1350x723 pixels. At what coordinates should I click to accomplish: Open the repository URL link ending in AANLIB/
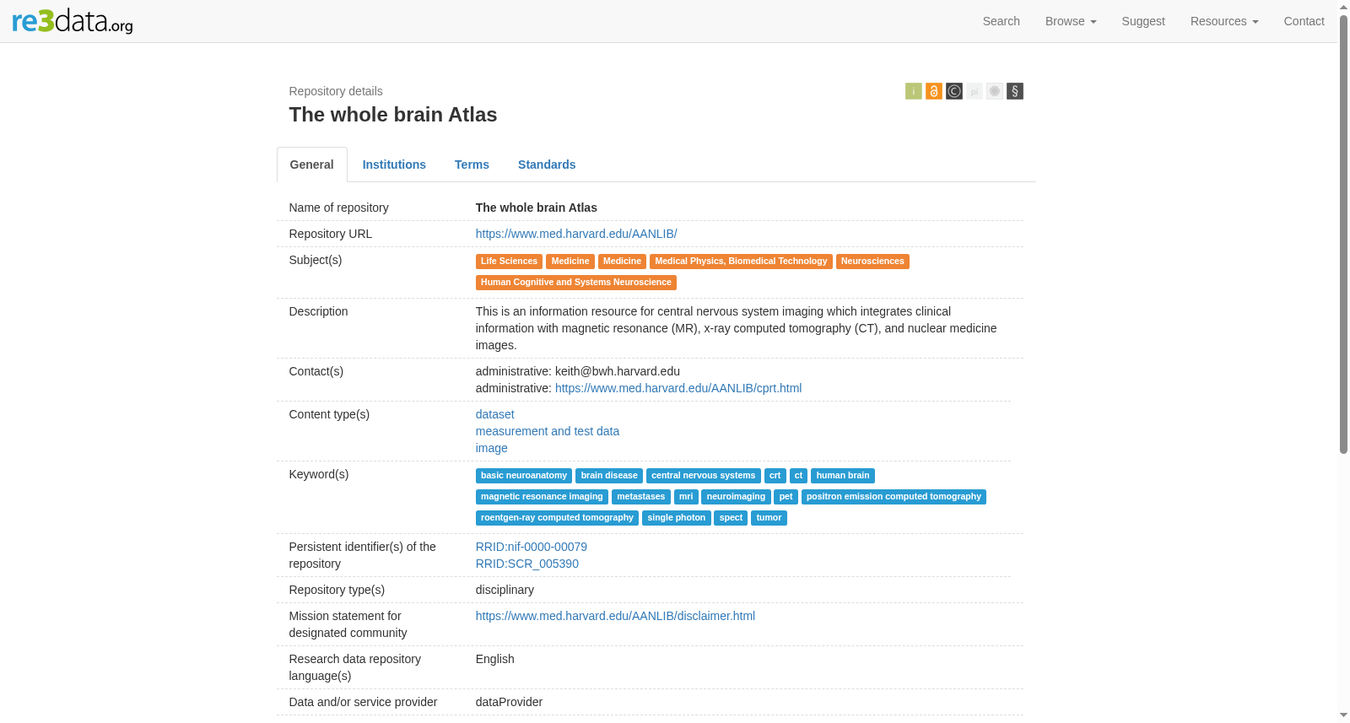576,234
